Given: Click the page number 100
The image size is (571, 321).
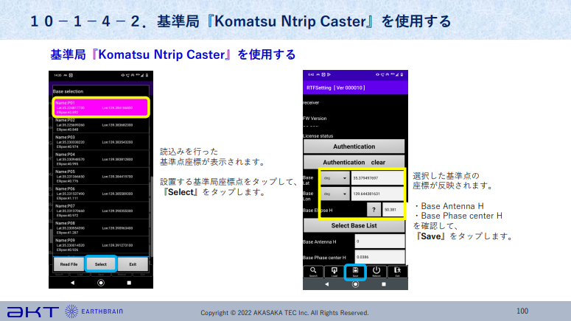Looking at the screenshot, I should [x=522, y=311].
